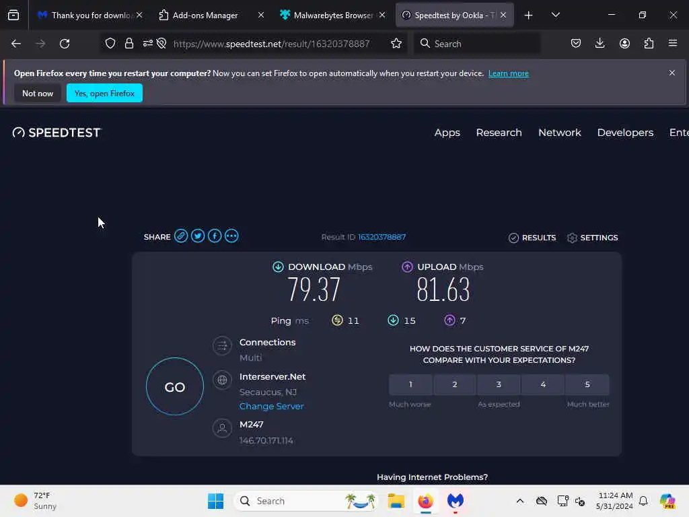Image resolution: width=689 pixels, height=517 pixels.
Task: Click Not now button
Action: point(38,93)
